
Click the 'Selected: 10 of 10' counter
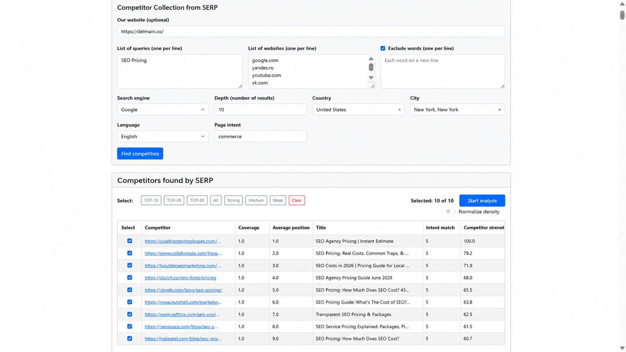432,201
